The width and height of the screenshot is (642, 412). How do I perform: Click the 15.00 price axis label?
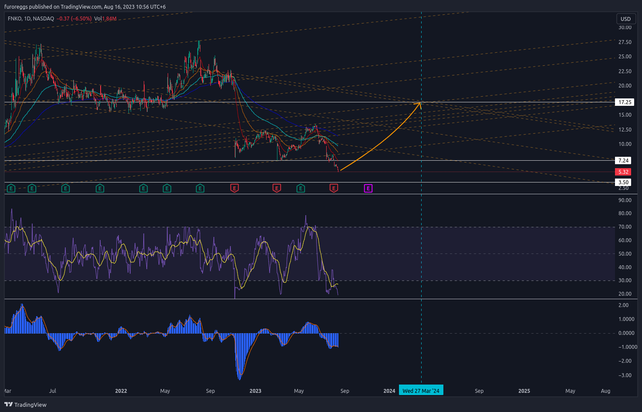625,115
